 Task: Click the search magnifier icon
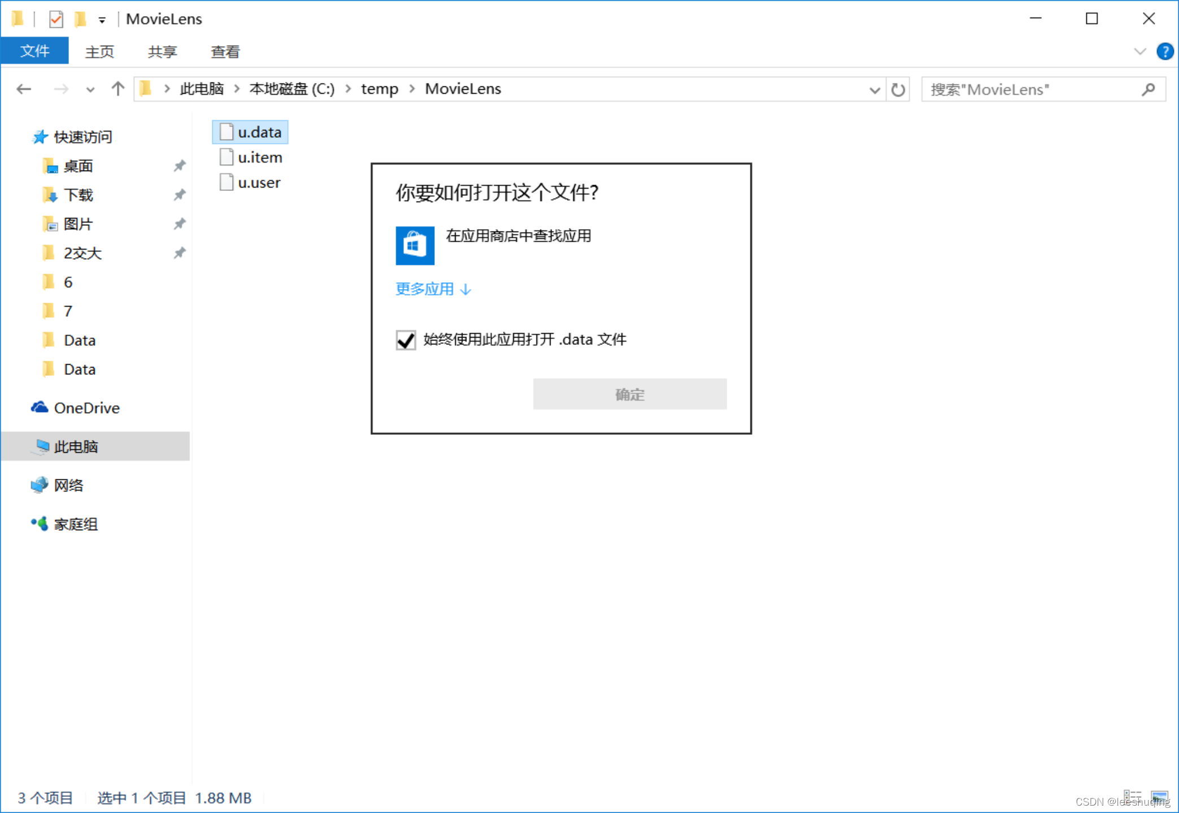tap(1148, 90)
